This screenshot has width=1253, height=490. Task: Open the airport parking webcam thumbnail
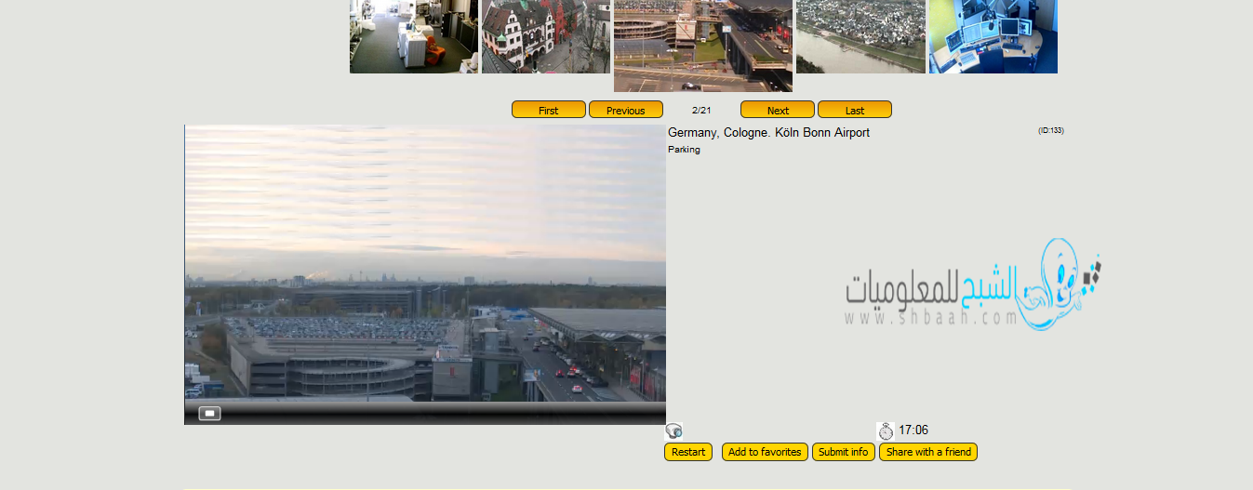[x=703, y=46]
